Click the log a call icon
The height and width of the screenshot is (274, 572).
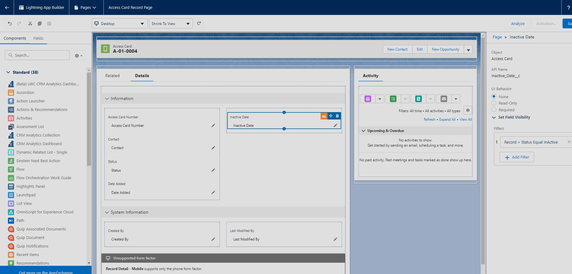(418, 99)
